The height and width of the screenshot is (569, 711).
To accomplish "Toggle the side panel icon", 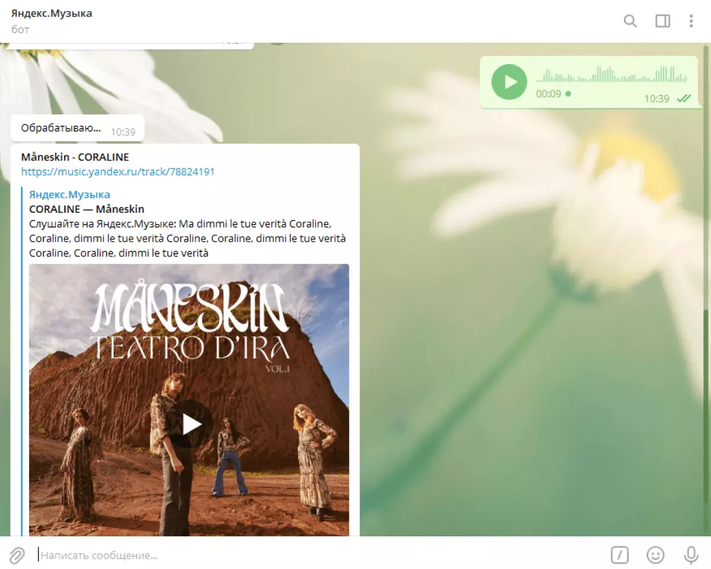I will (662, 21).
